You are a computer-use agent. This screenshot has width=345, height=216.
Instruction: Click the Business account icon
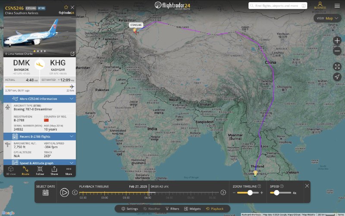click(320, 6)
